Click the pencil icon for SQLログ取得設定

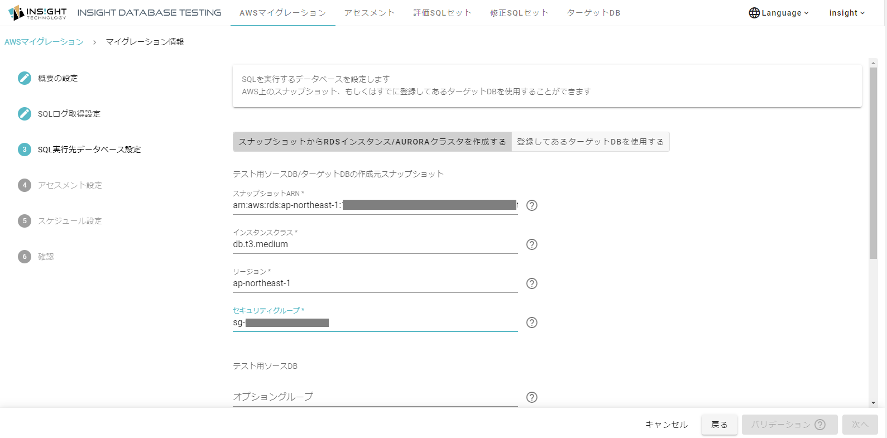coord(25,114)
